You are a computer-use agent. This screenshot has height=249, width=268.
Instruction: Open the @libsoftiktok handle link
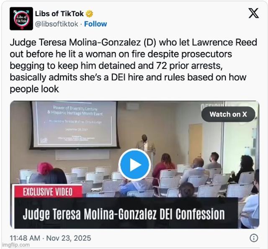pos(57,24)
